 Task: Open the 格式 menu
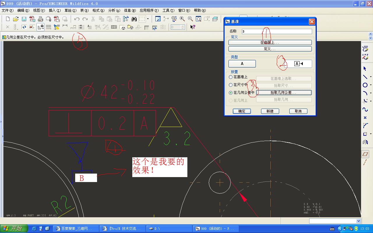98,10
